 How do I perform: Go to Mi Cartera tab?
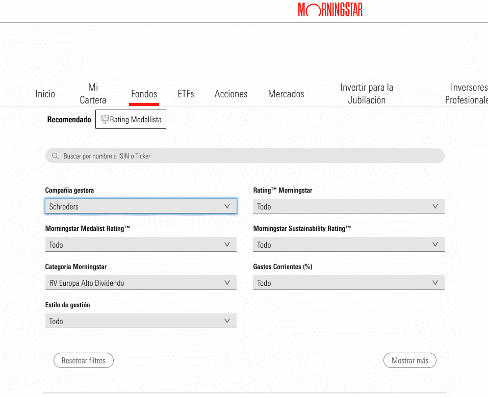pyautogui.click(x=93, y=93)
